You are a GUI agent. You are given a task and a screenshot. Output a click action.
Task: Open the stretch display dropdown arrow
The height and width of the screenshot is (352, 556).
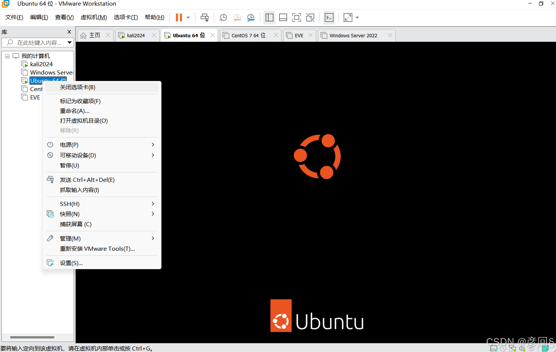357,18
